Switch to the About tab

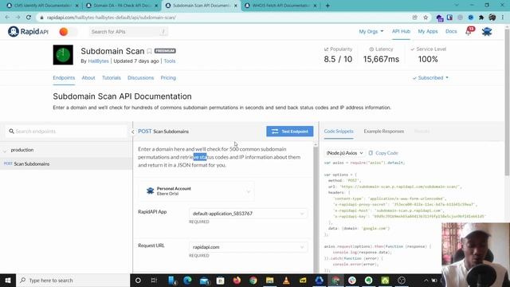(x=88, y=78)
